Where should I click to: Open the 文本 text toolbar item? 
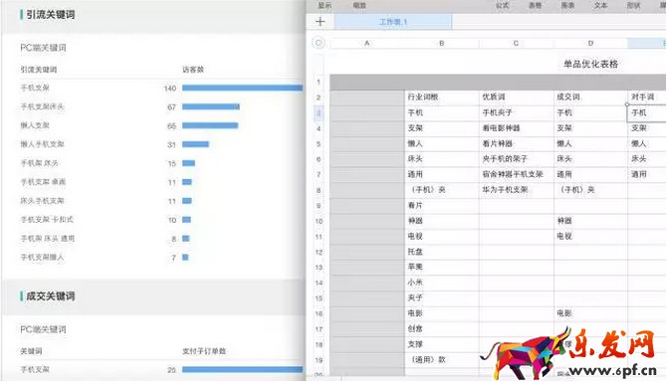tap(600, 5)
